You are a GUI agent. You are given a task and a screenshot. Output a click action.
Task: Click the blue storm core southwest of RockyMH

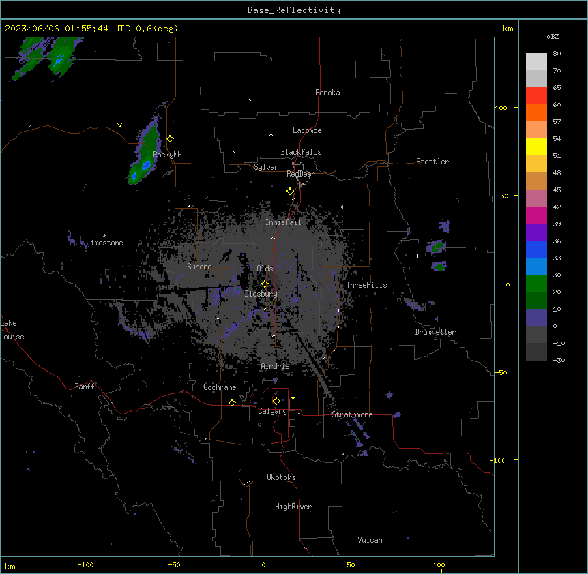146,165
